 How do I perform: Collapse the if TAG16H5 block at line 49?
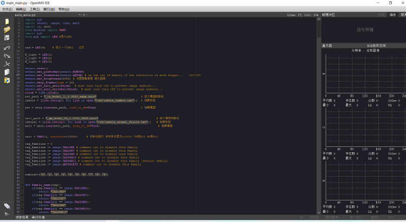click(x=22, y=188)
